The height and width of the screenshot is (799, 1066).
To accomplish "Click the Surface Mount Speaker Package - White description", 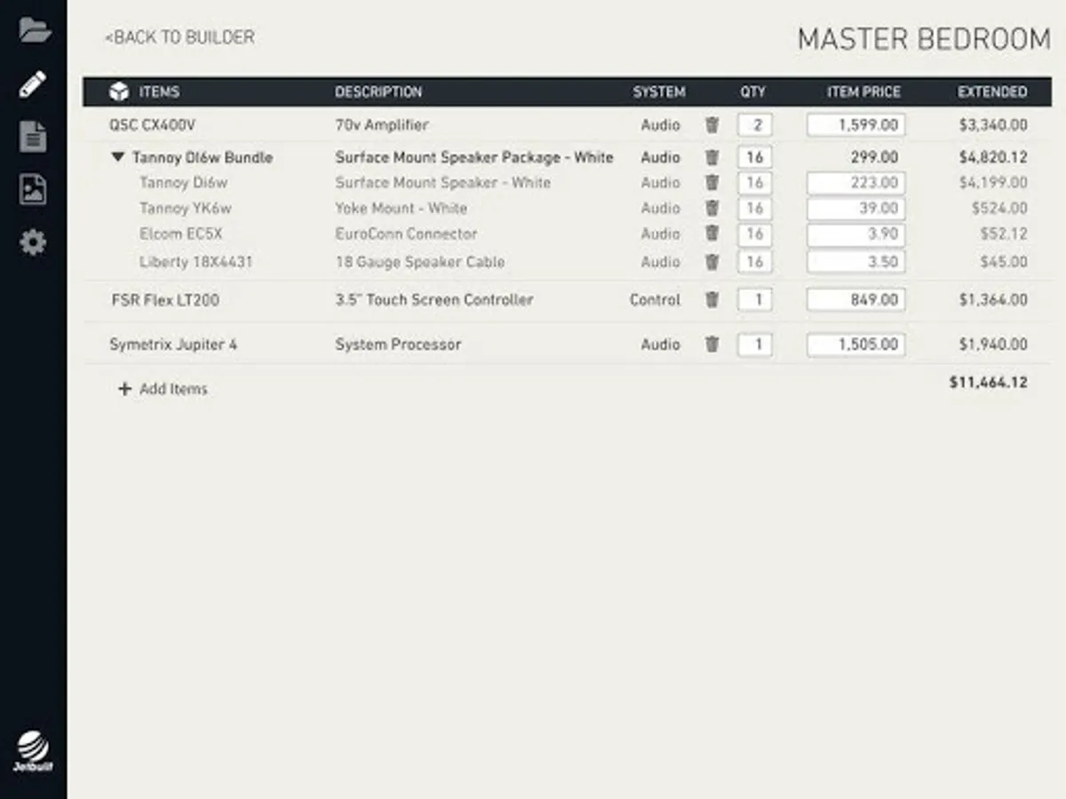I will tap(474, 157).
